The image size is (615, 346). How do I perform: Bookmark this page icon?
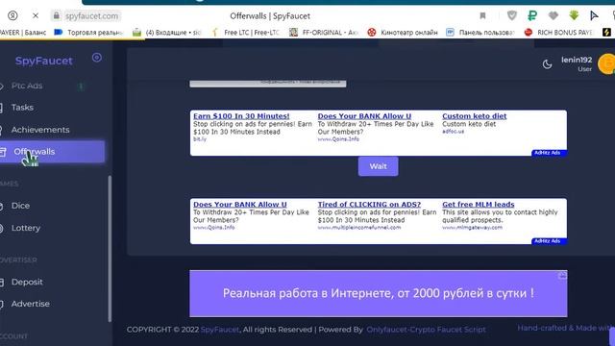coord(482,15)
